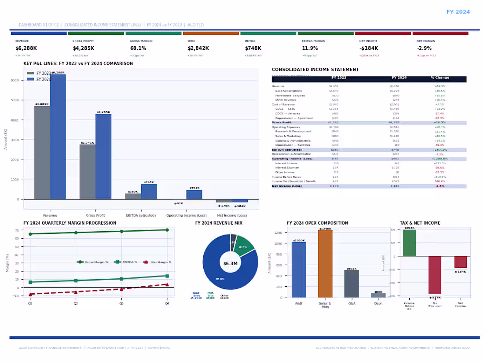The image size is (484, 362).
Task: Click the highlighted 'Gross Profit' table row label
Action: click(x=282, y=122)
